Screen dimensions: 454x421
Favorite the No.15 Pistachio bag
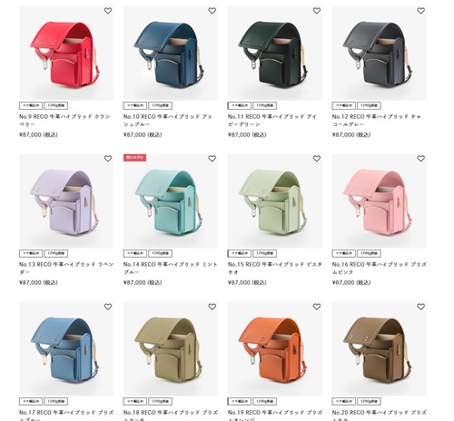pyautogui.click(x=317, y=159)
